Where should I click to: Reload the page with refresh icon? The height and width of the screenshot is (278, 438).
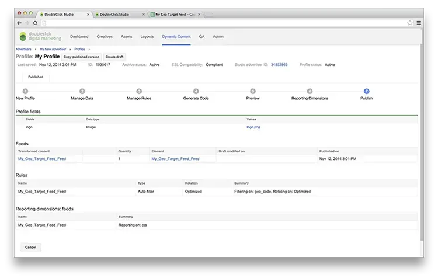tap(35, 23)
